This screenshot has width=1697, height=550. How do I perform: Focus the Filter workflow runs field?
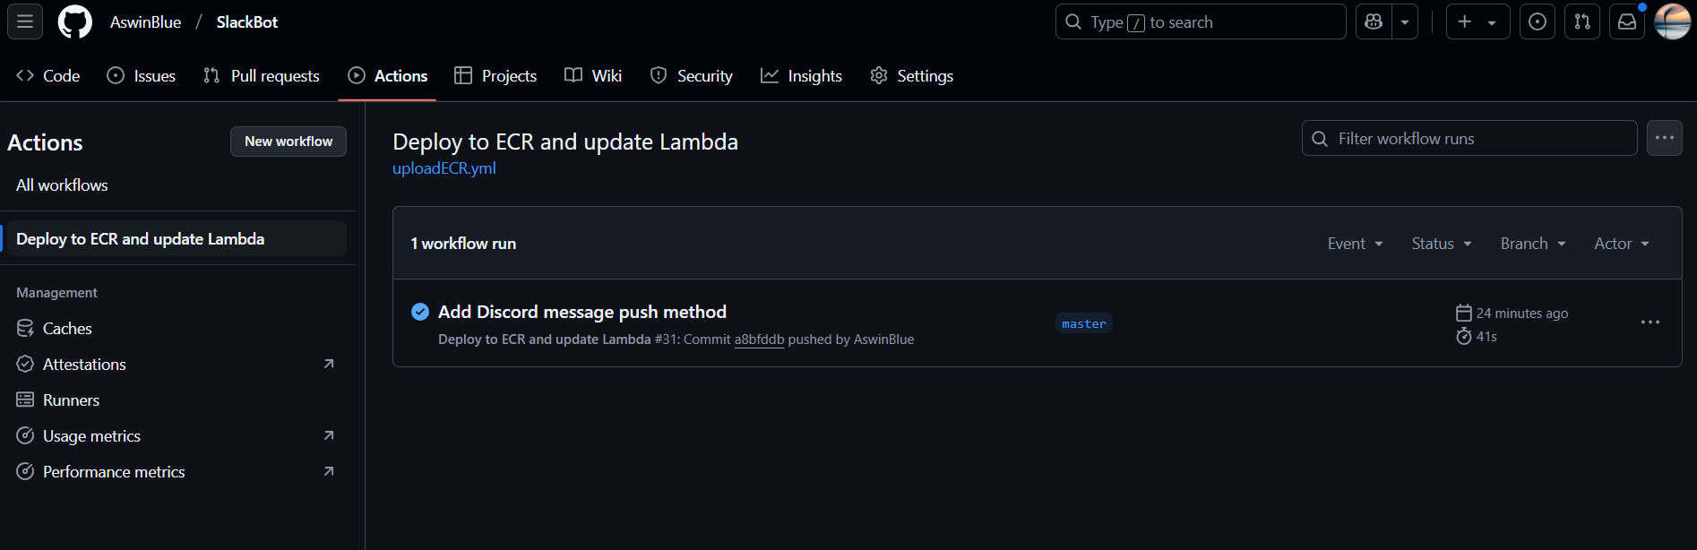1469,138
